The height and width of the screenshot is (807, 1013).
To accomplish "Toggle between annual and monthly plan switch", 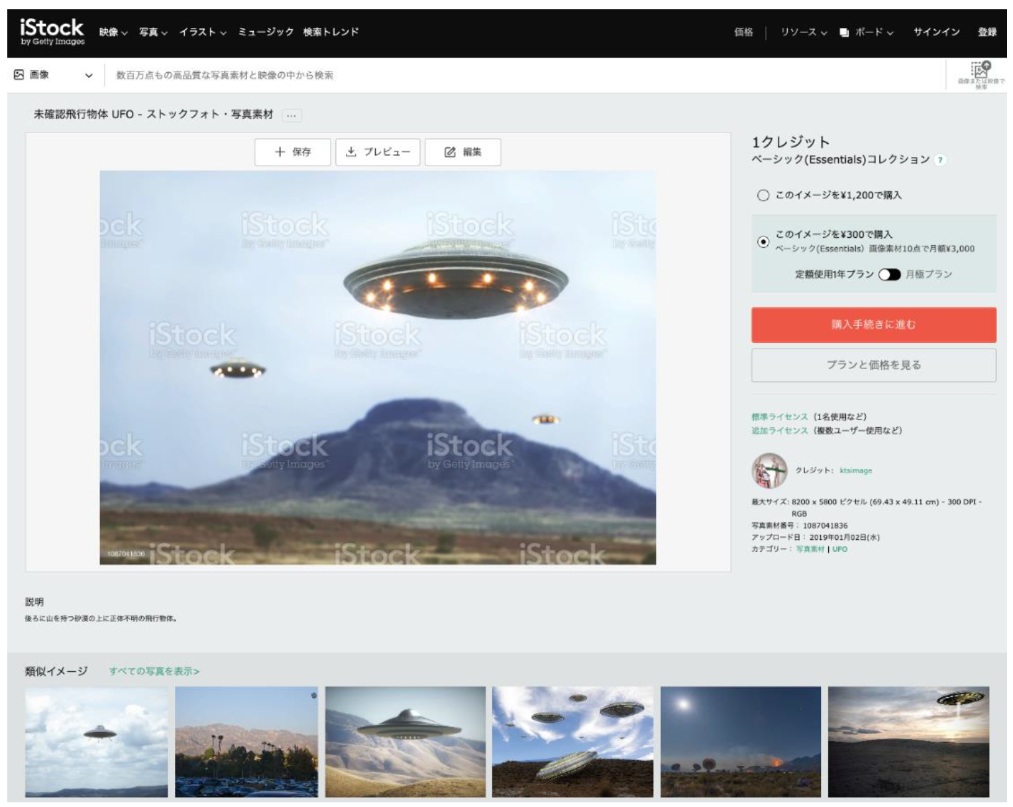I will (889, 275).
